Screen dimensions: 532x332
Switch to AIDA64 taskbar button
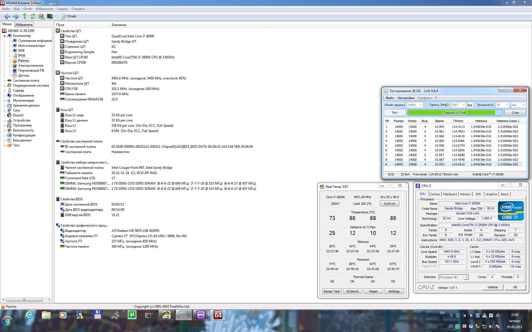coord(218,315)
